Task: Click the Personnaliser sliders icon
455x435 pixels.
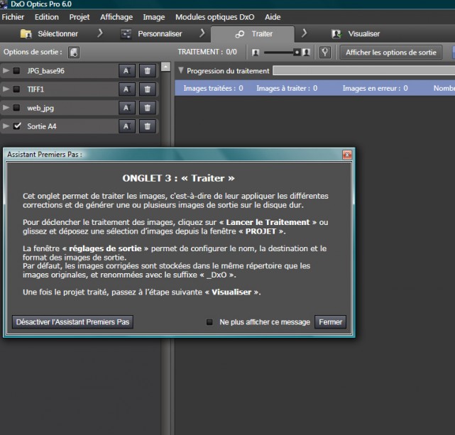Action: (x=126, y=34)
